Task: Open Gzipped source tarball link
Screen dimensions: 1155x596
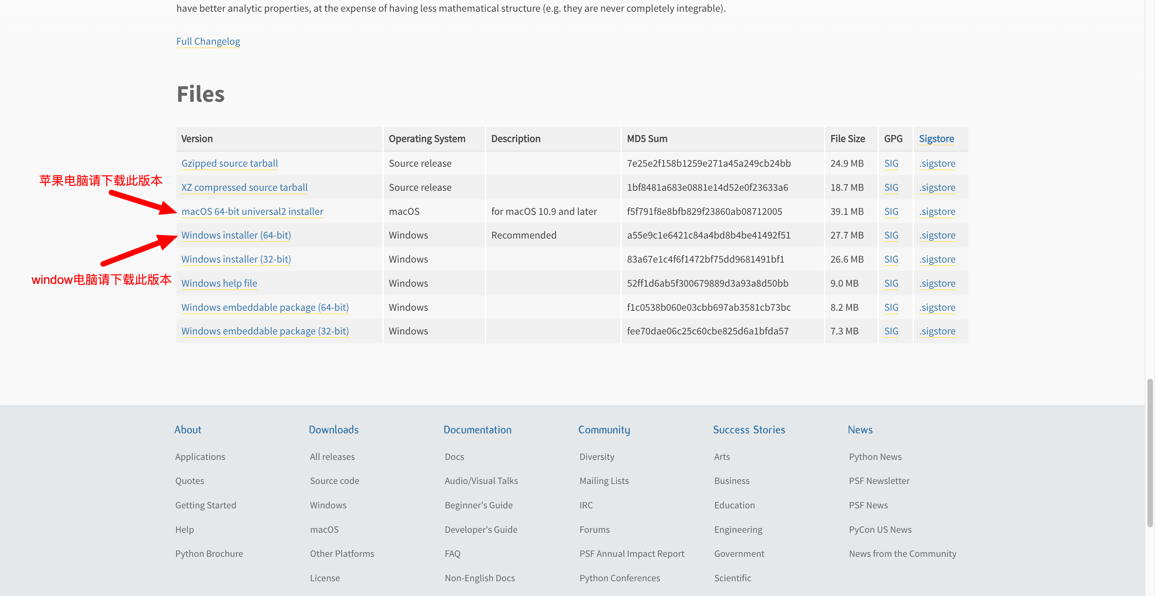Action: (x=230, y=163)
